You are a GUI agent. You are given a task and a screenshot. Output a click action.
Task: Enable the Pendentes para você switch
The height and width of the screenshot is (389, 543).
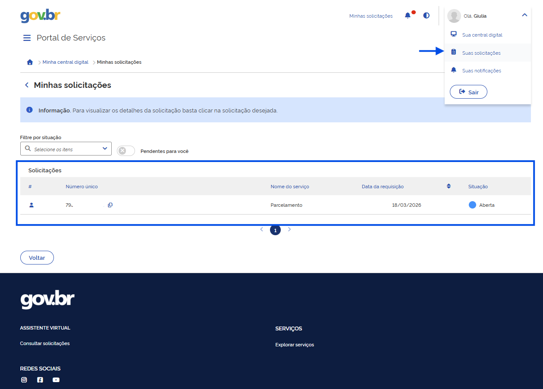pos(126,151)
